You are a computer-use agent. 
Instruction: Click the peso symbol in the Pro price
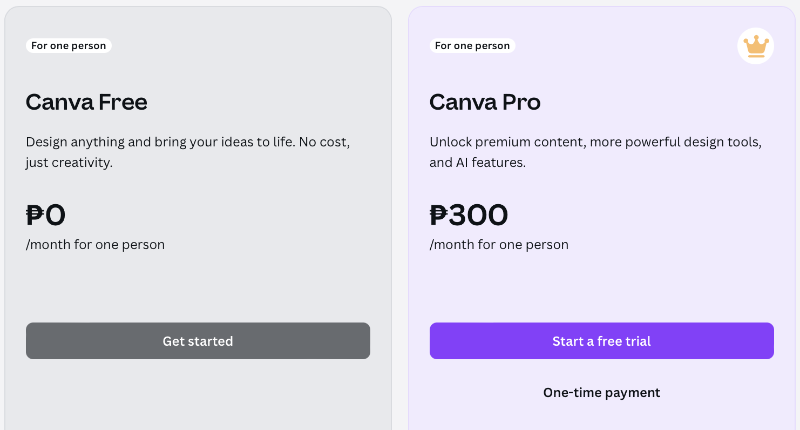[x=439, y=215]
